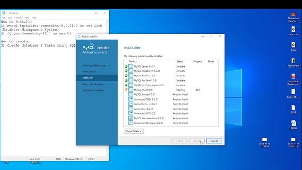Click 'Installing' status of MySQL Shell row
The height and width of the screenshot is (170, 302).
[180, 90]
